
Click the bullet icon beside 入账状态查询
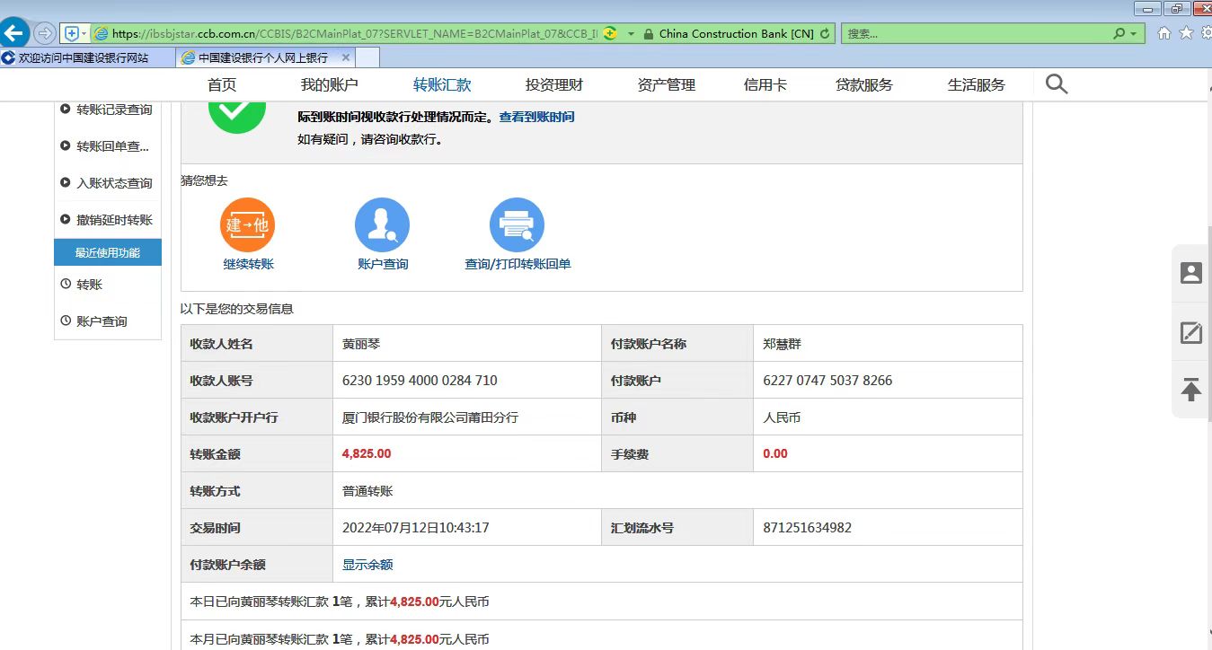pos(66,182)
